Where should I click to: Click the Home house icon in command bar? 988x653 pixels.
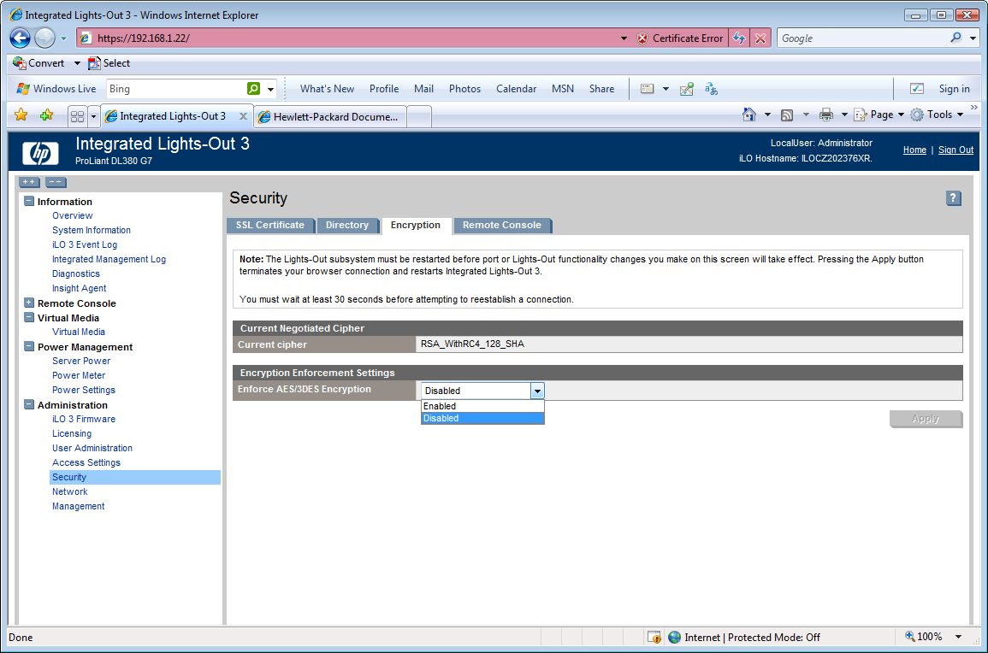748,115
